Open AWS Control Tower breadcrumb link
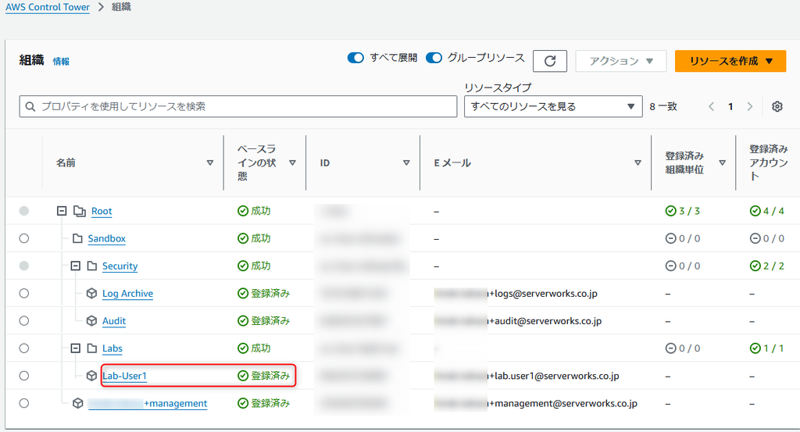Viewport: 800px width, 432px height. tap(48, 7)
